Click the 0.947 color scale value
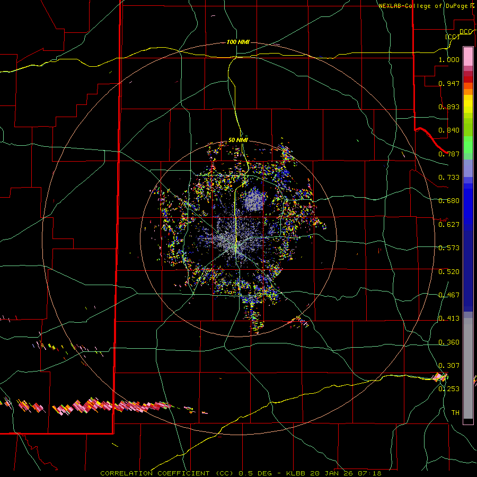The width and height of the screenshot is (477, 477). (x=449, y=83)
